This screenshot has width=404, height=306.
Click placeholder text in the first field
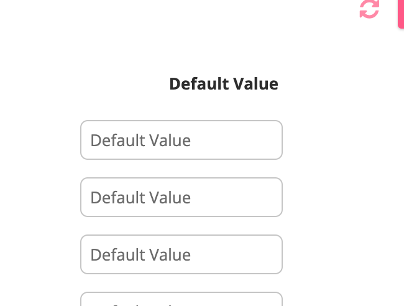(140, 141)
